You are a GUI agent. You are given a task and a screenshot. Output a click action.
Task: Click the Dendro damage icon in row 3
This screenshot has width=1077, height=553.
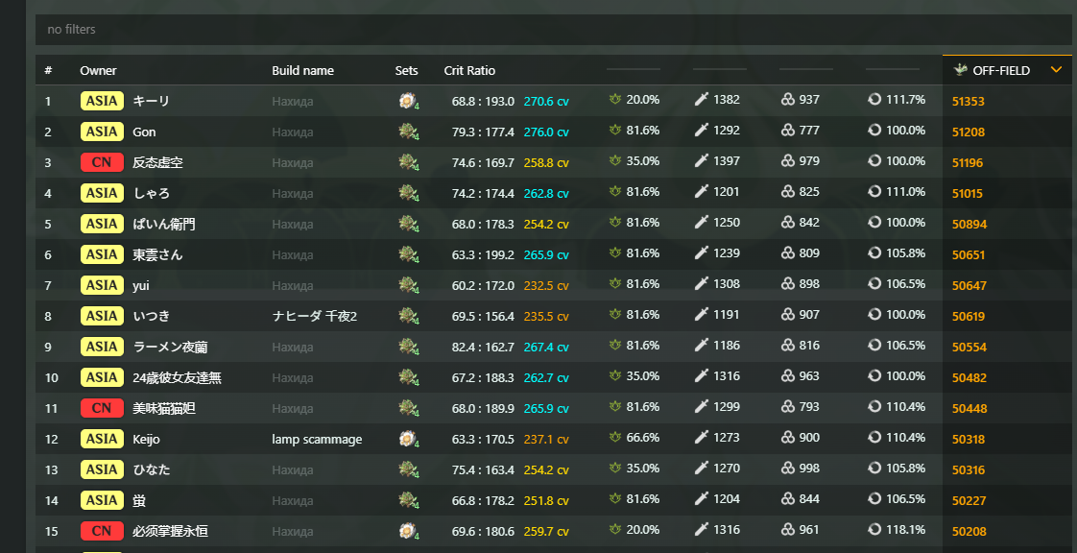(x=615, y=161)
